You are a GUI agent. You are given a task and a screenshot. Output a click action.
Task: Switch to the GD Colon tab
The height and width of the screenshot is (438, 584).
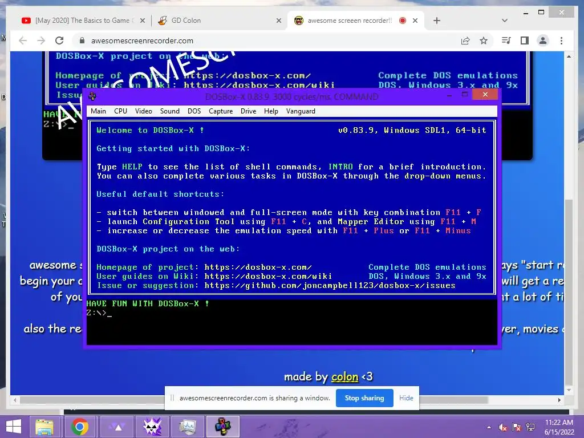(219, 21)
